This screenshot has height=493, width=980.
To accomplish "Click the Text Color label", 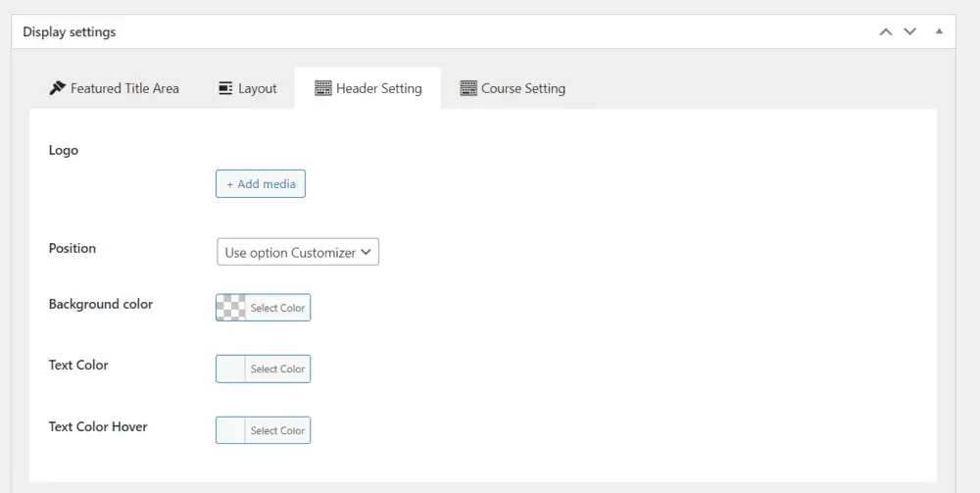I will (x=78, y=365).
